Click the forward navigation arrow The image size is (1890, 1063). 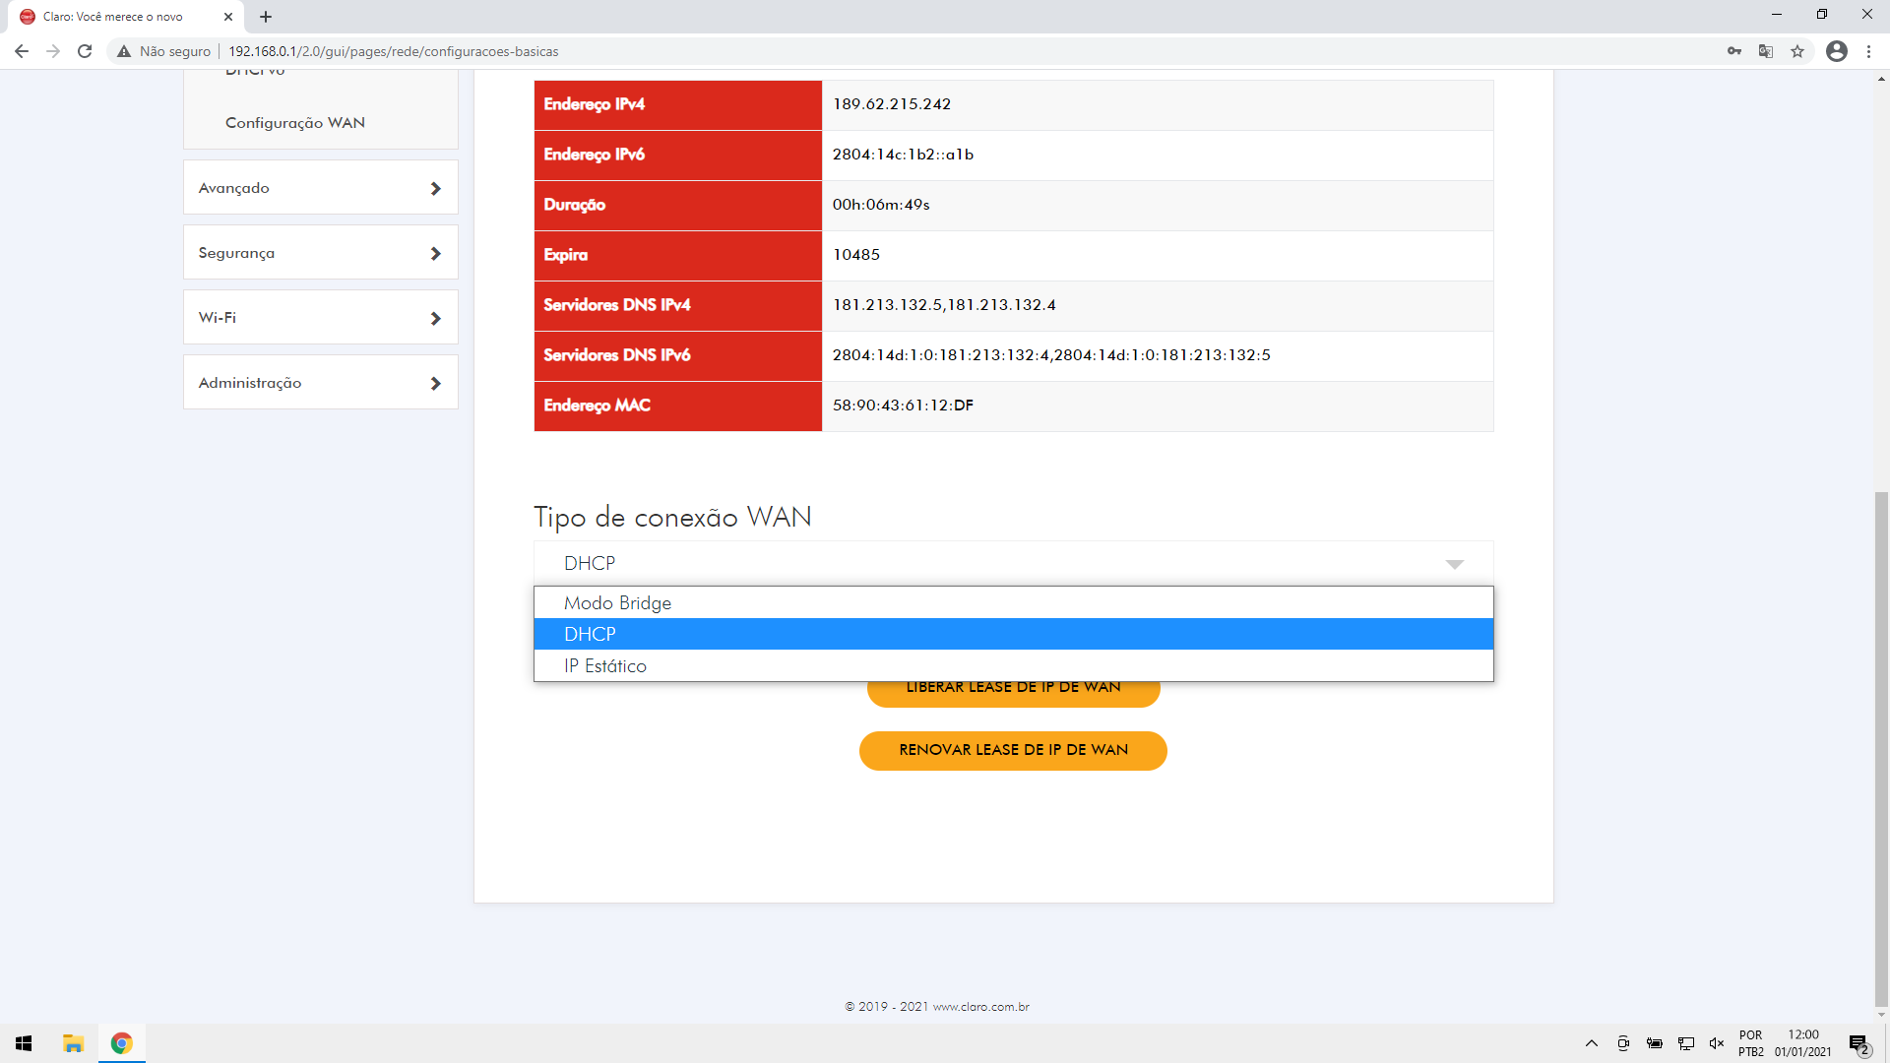[x=53, y=51]
